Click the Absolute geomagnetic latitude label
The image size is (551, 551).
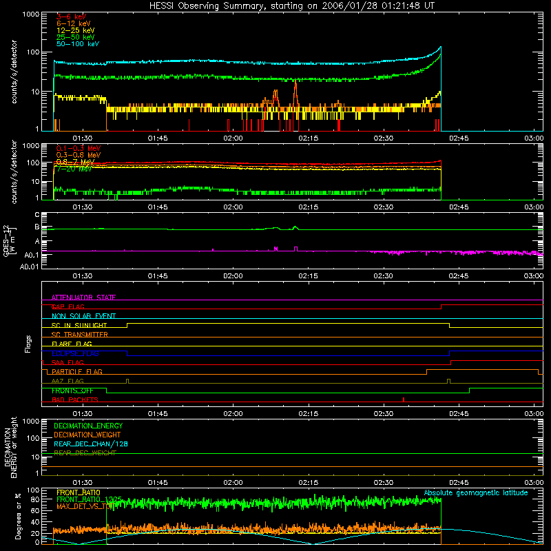point(476,492)
